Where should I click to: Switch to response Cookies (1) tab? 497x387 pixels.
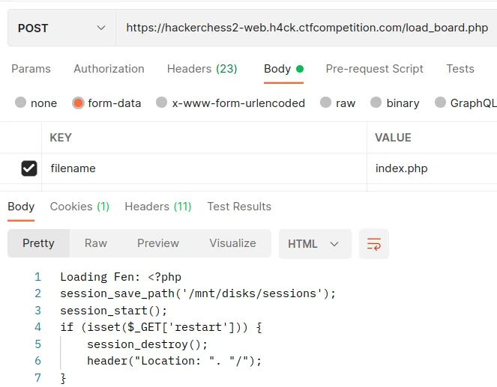(79, 207)
